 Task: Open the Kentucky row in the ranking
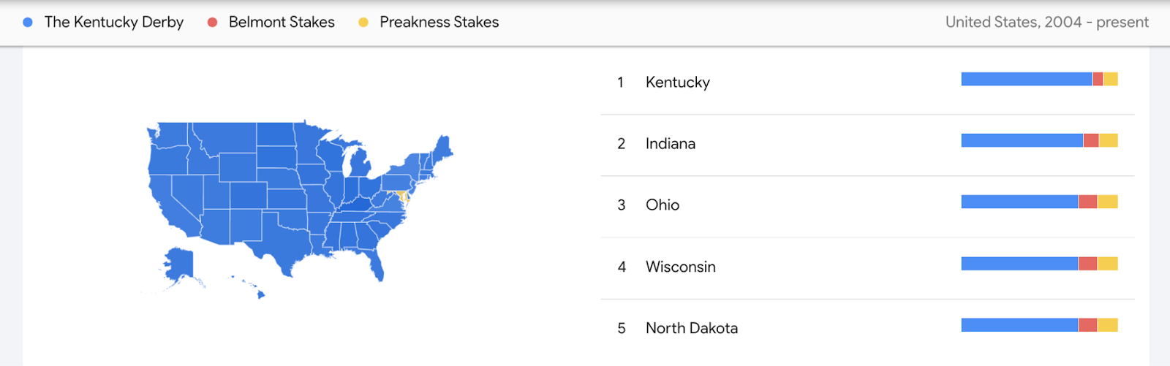tap(867, 82)
